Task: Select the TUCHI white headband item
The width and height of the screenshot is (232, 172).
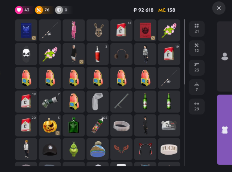Action: (x=169, y=149)
